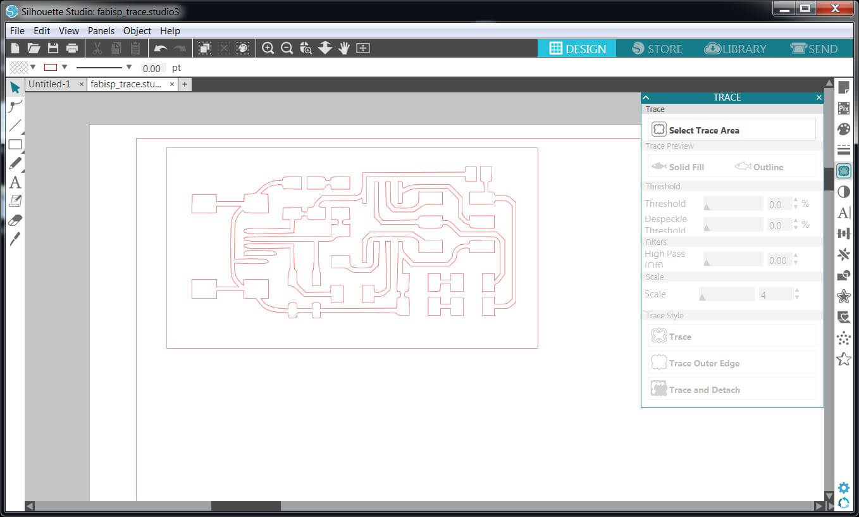The width and height of the screenshot is (859, 517).
Task: Open the Preferences gear icon
Action: (x=843, y=488)
